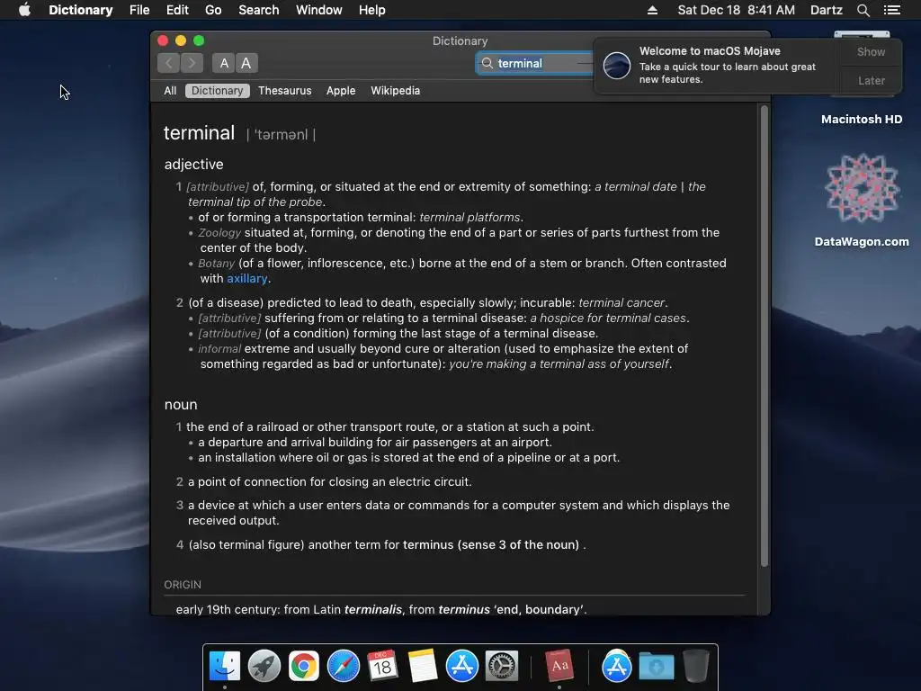Open Google Chrome from the Dock
This screenshot has height=691, width=921.
(x=304, y=667)
